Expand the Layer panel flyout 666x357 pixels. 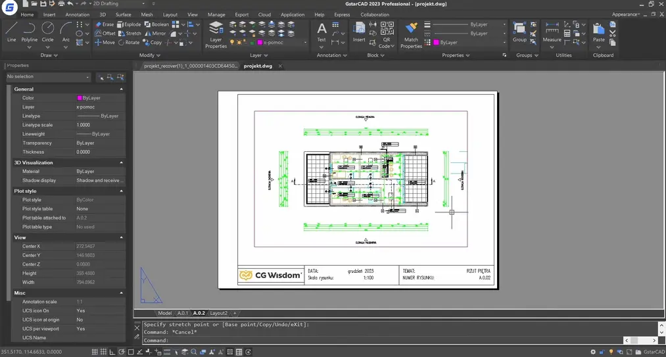pos(259,55)
